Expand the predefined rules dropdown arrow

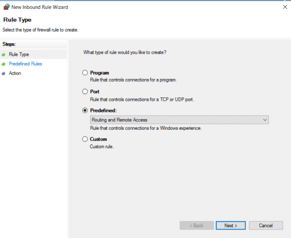coord(265,120)
